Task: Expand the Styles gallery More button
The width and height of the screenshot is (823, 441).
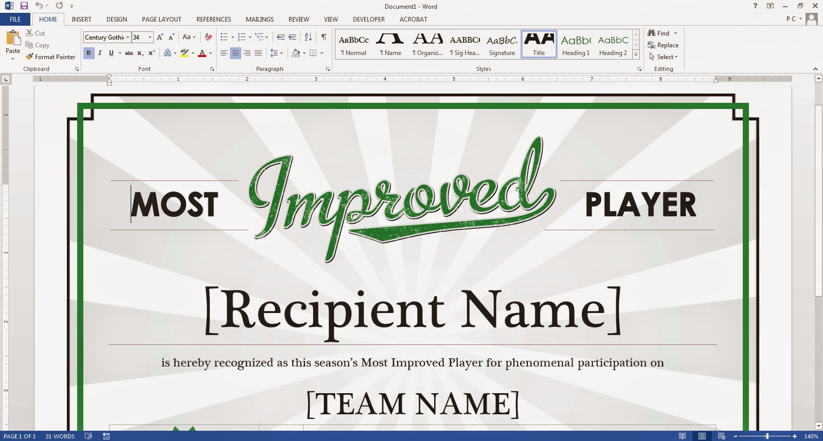Action: tap(636, 54)
